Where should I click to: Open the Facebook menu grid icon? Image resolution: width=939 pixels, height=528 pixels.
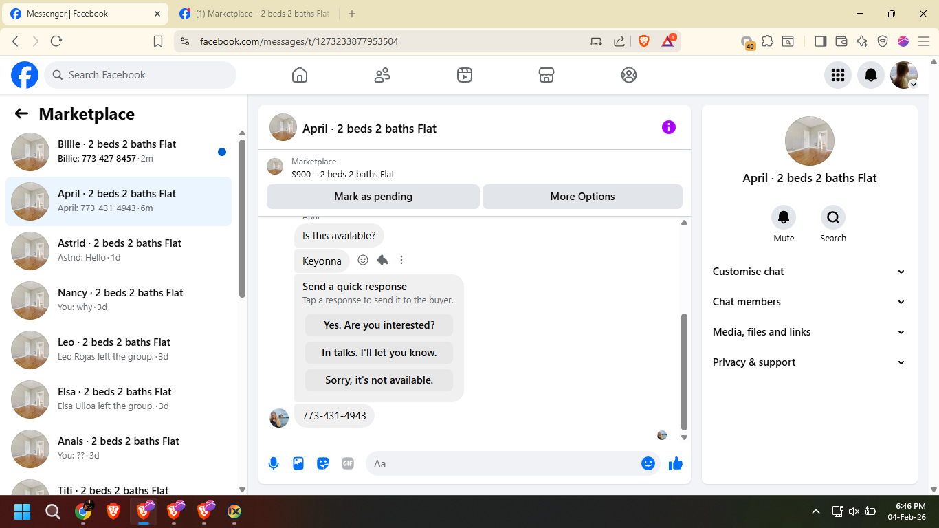(x=838, y=75)
